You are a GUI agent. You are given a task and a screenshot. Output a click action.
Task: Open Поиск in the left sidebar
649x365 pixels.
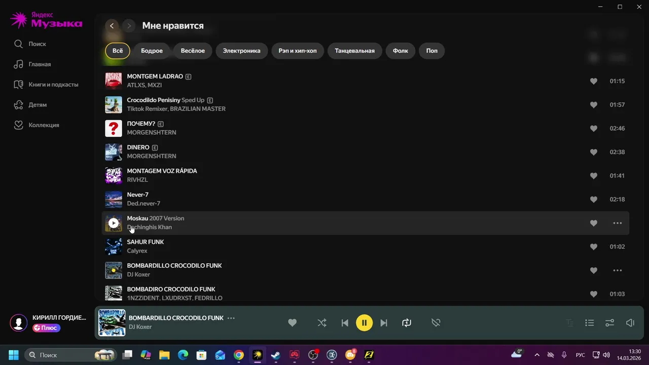[x=30, y=44]
